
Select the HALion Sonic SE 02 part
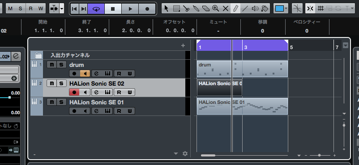(x=220, y=88)
